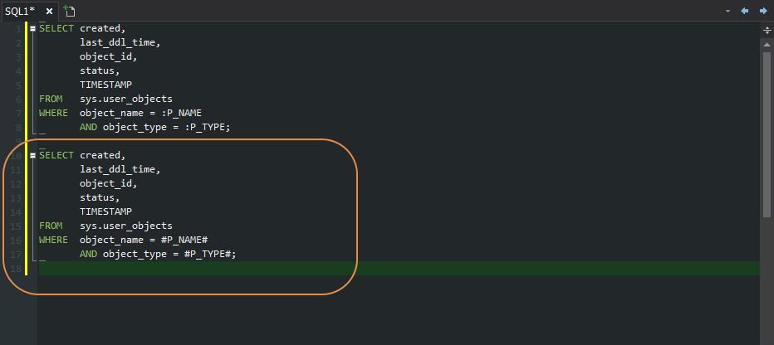Switch to the SQL1* tab

20,11
